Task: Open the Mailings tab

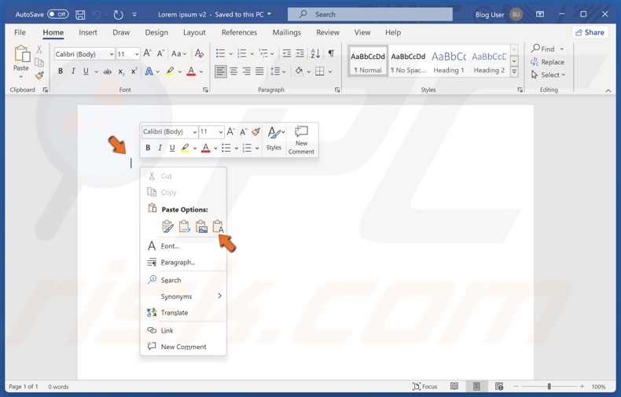Action: [x=287, y=32]
